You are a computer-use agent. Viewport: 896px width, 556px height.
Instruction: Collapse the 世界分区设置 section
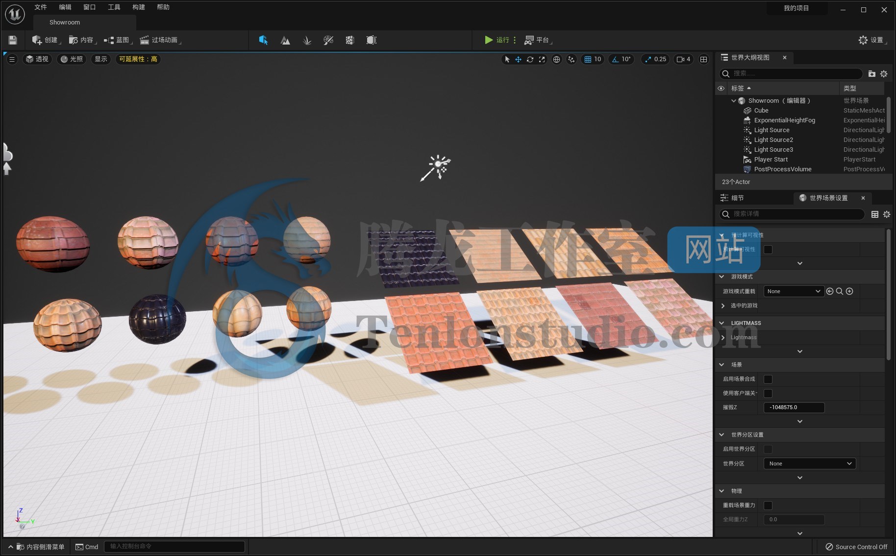[722, 435]
